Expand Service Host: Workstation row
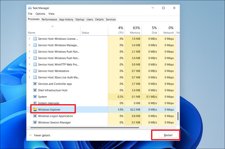Screen dimensions: 225x149 tap(30, 71)
